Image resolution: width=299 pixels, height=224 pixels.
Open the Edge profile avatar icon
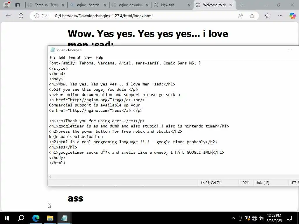pos(7,5)
